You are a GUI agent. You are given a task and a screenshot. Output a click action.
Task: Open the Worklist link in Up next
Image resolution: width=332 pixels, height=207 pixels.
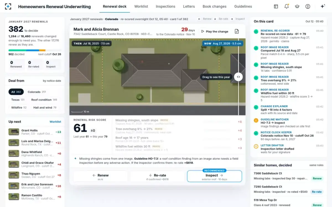(55, 122)
